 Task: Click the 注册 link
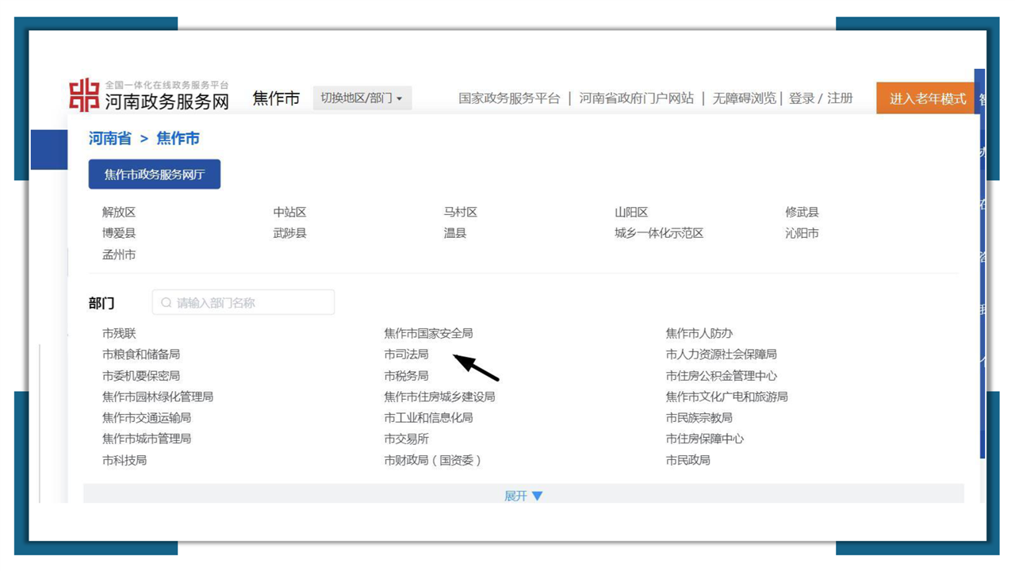(840, 98)
